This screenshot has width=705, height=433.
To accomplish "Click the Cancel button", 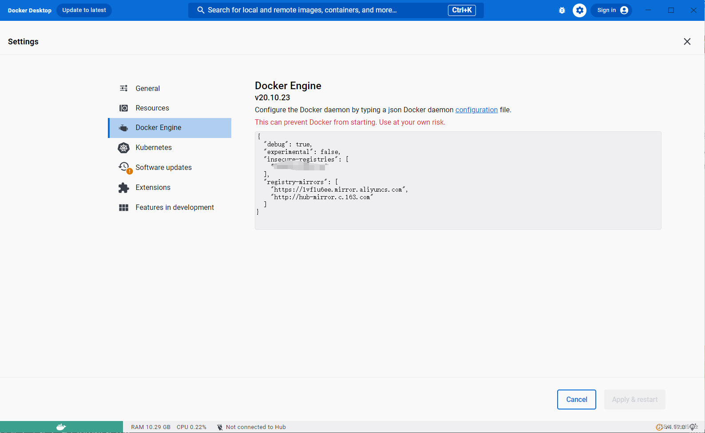I will pyautogui.click(x=577, y=400).
